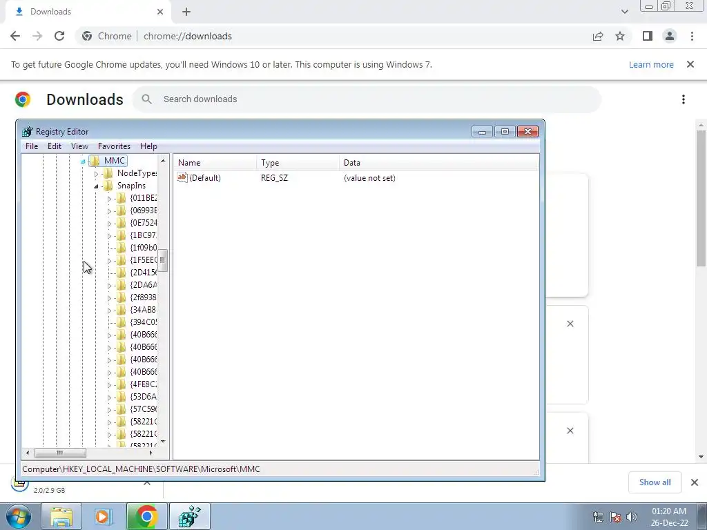Open Windows Explorer from the taskbar
707x530 pixels.
(61, 516)
